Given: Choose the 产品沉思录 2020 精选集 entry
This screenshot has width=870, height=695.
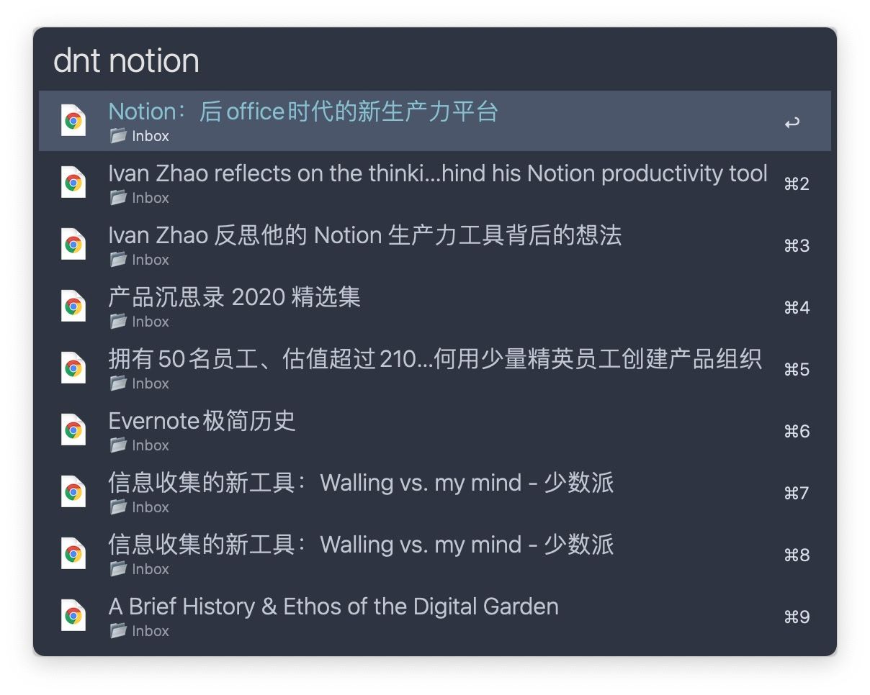Looking at the screenshot, I should tap(435, 306).
